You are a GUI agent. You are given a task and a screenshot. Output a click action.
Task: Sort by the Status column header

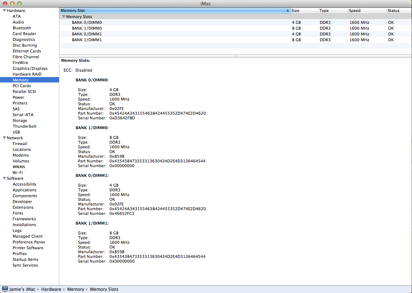[399, 10]
